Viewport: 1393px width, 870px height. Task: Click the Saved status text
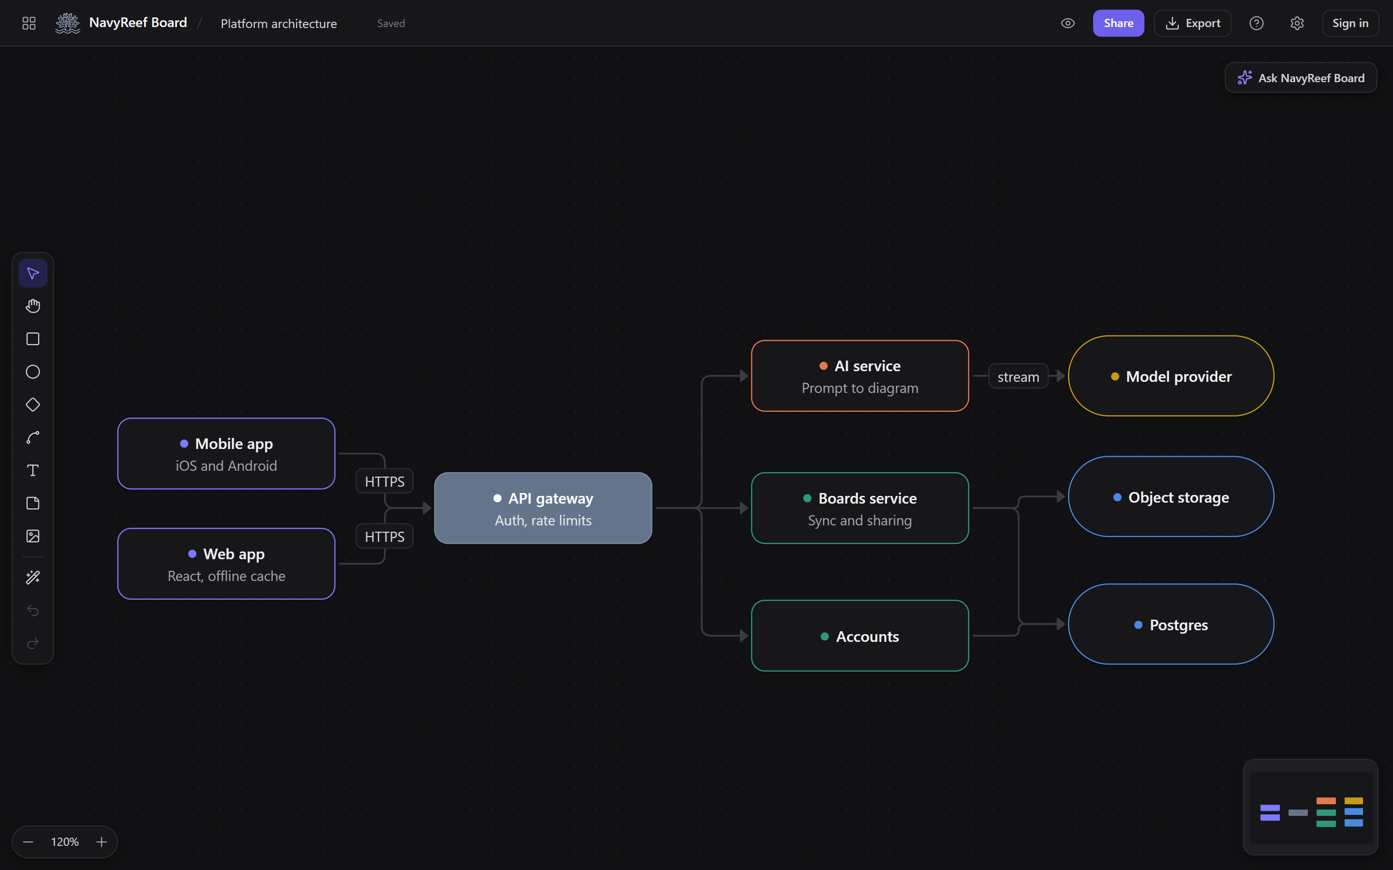point(391,23)
